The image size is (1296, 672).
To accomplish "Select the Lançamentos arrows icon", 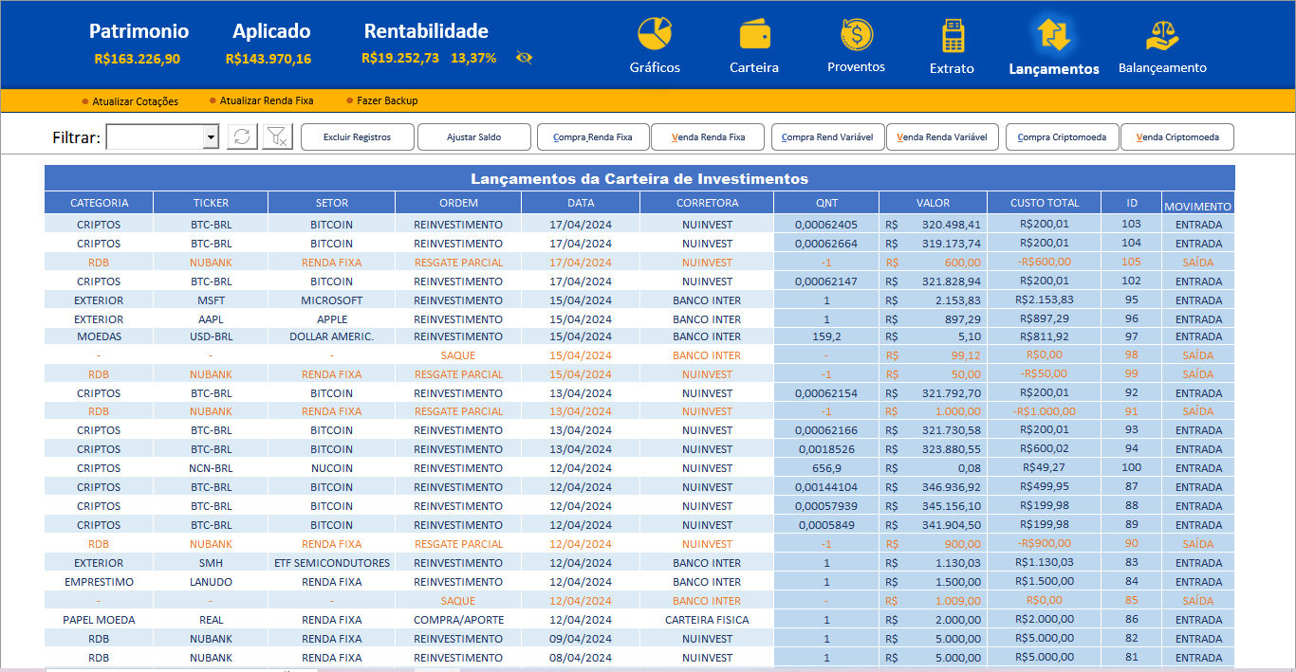I will click(x=1054, y=35).
